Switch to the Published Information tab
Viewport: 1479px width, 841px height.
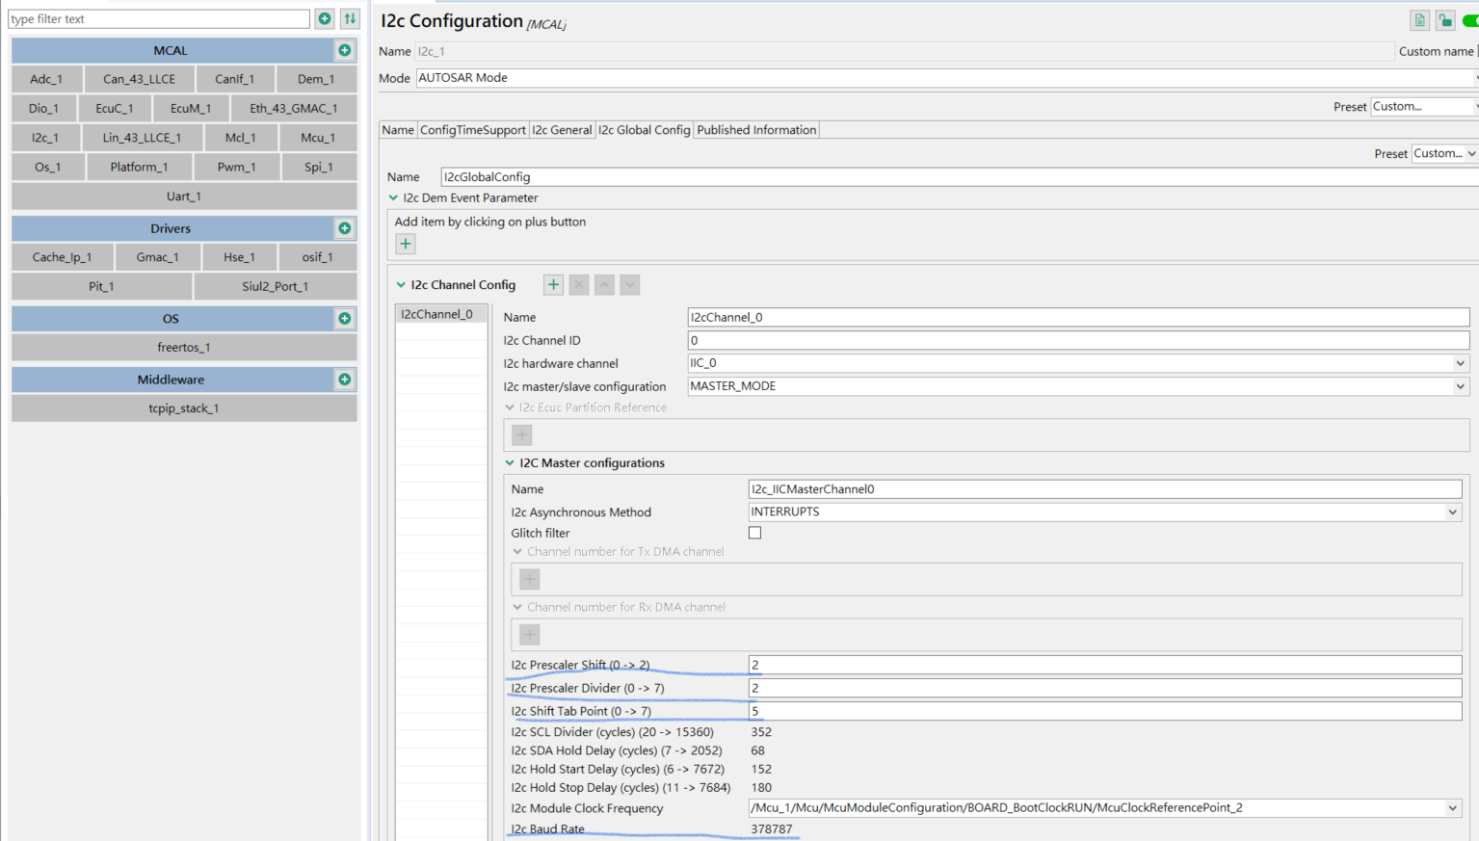click(x=755, y=129)
